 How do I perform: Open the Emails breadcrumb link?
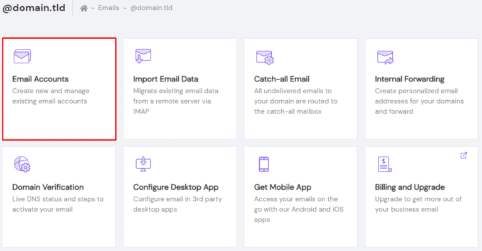click(109, 8)
